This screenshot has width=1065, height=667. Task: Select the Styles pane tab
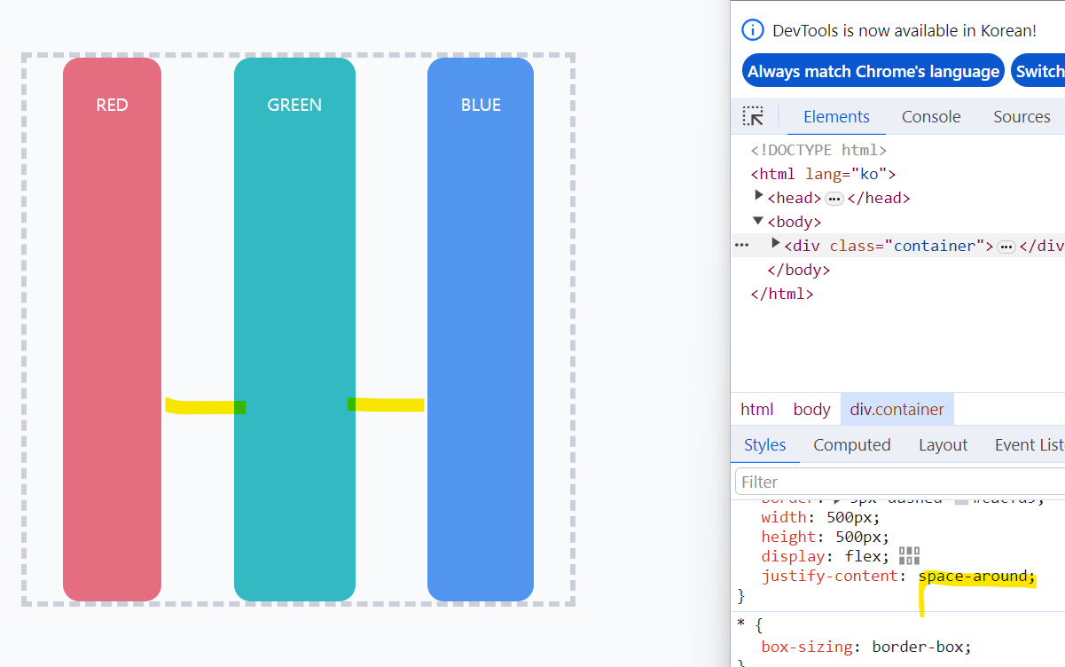click(765, 444)
